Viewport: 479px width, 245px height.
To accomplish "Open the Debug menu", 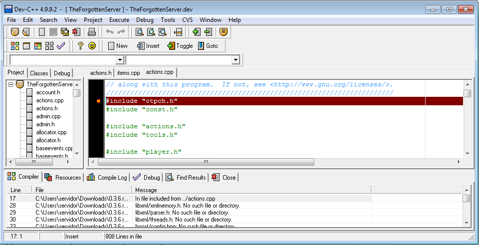I will 145,20.
